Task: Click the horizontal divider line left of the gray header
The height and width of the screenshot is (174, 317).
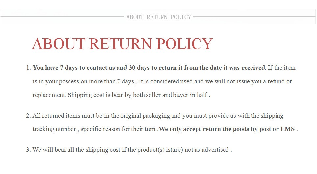Action: click(63, 16)
